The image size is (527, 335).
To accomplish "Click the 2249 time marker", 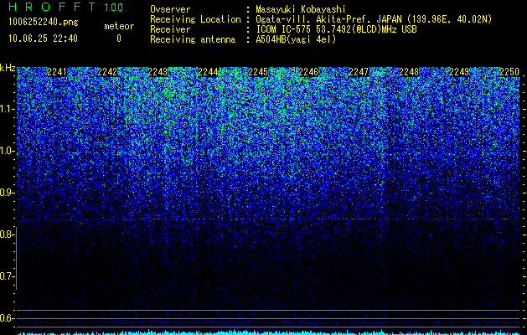I will pos(459,72).
